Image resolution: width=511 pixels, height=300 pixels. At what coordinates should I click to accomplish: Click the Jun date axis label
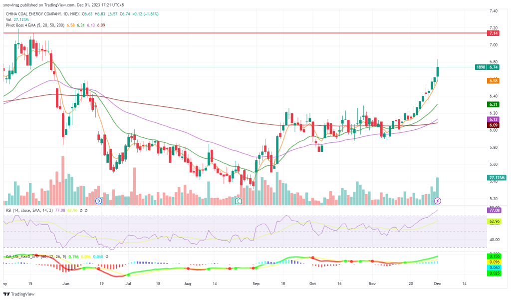pyautogui.click(x=66, y=284)
